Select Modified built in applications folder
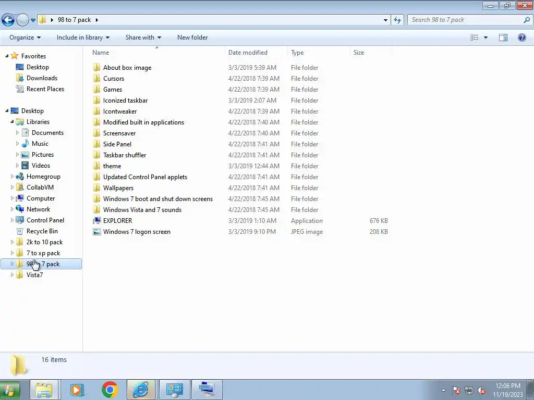534x400 pixels. 143,122
